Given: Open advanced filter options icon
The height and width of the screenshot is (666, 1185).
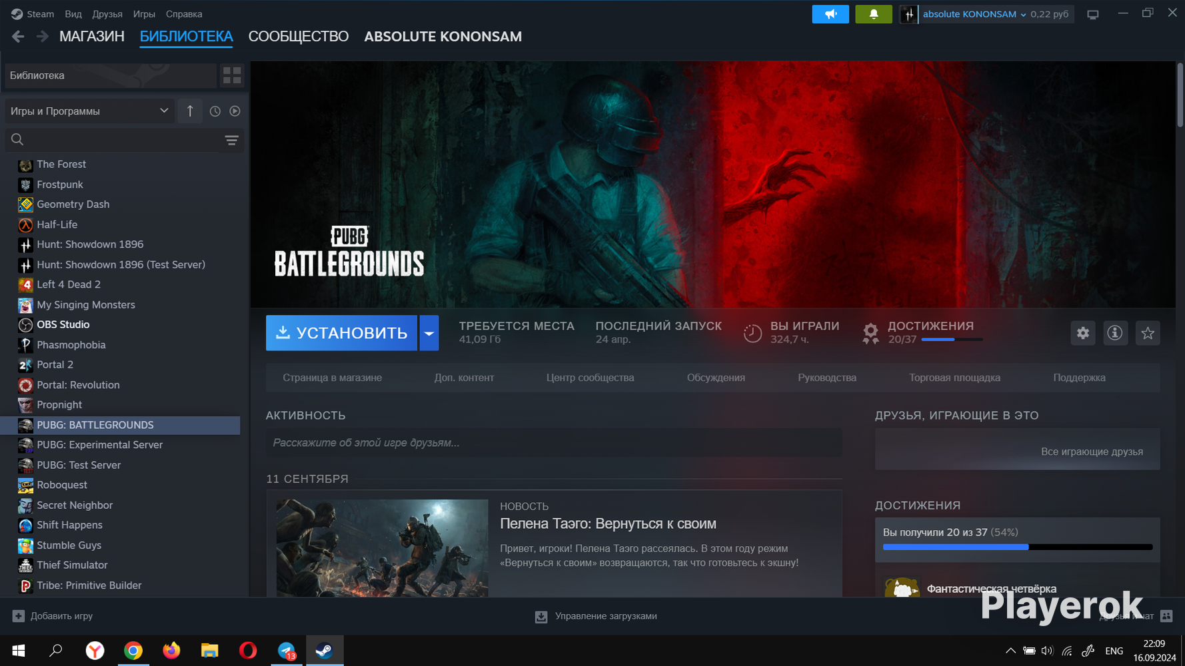Looking at the screenshot, I should (x=231, y=140).
